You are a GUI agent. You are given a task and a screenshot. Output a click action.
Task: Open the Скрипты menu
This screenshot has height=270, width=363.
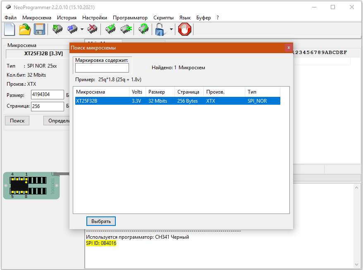click(163, 18)
